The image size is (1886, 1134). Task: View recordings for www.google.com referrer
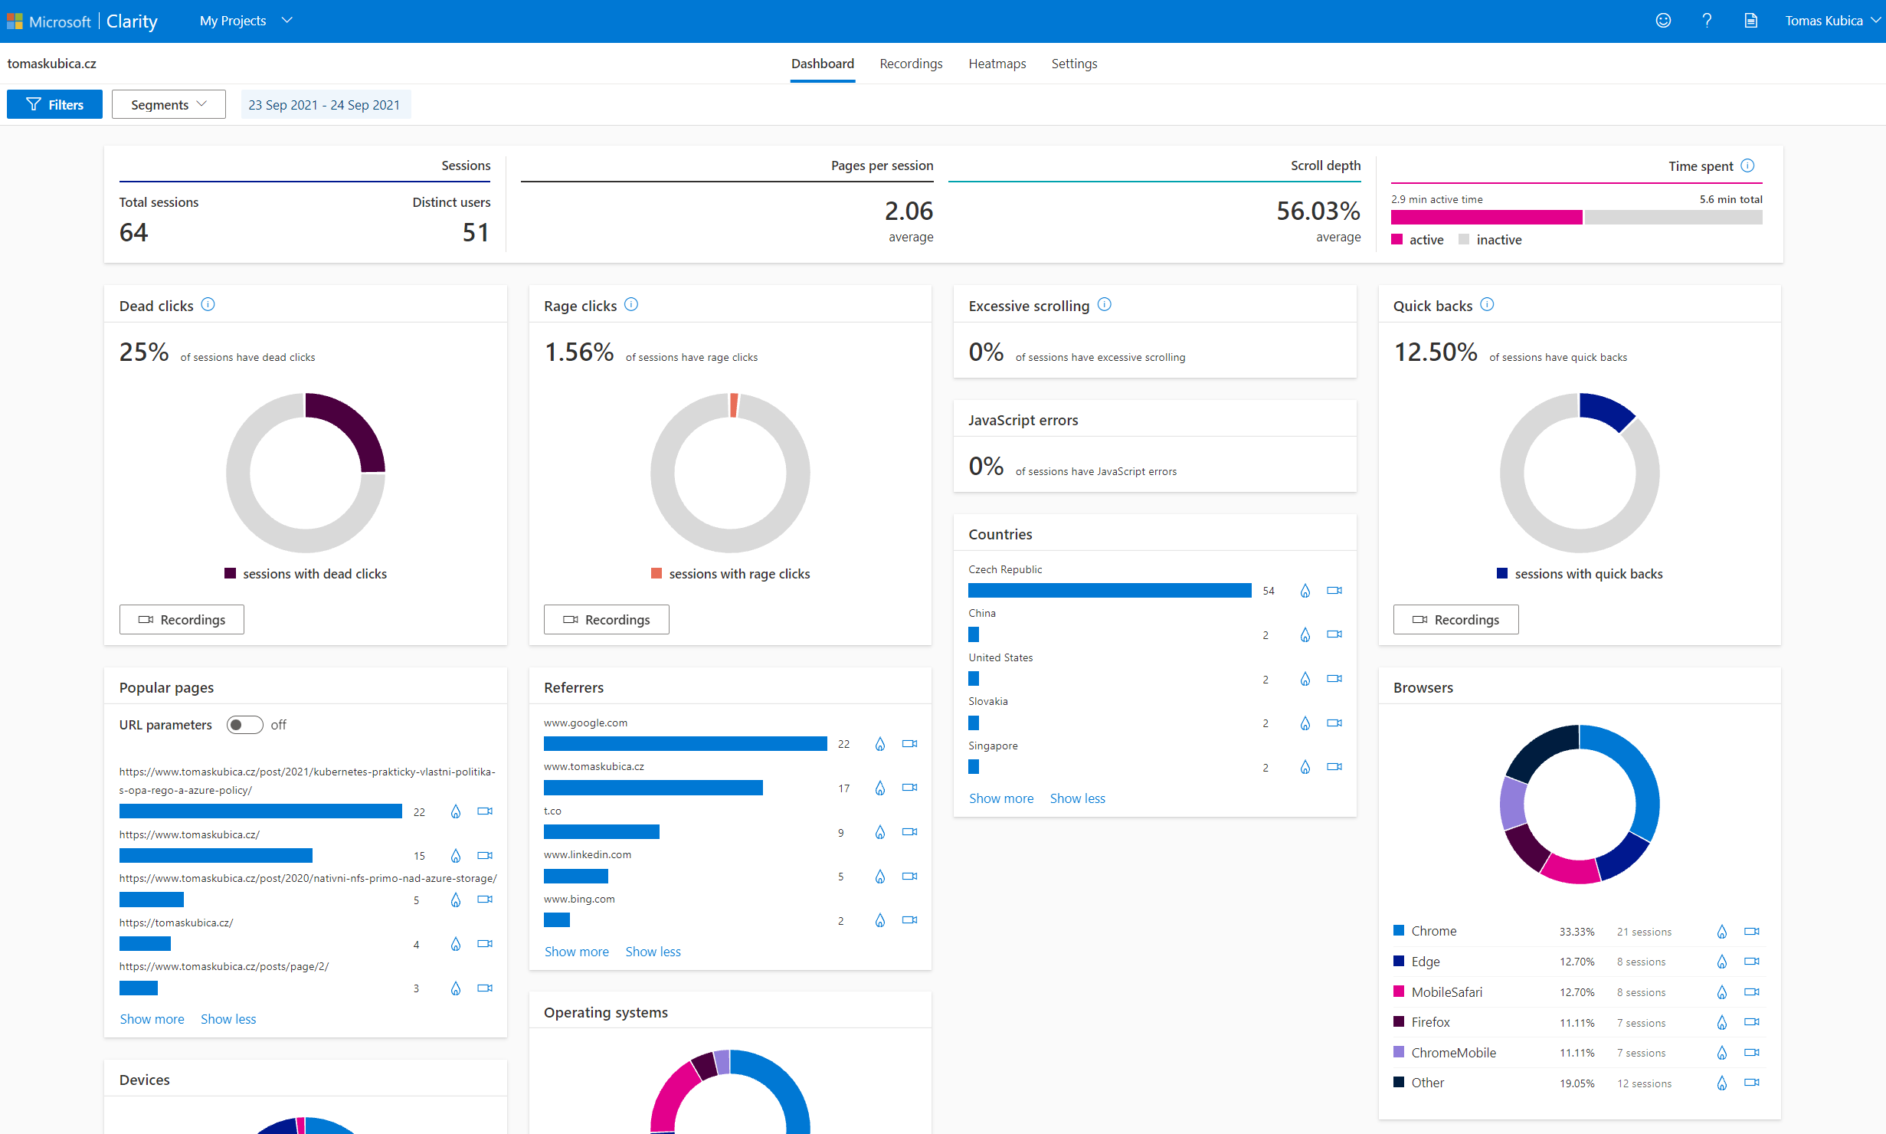(909, 744)
